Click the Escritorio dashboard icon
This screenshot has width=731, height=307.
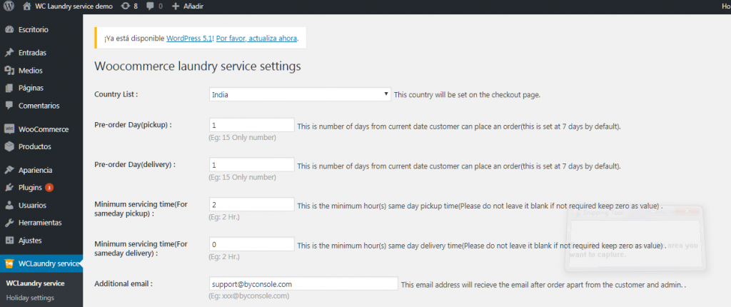[x=9, y=30]
